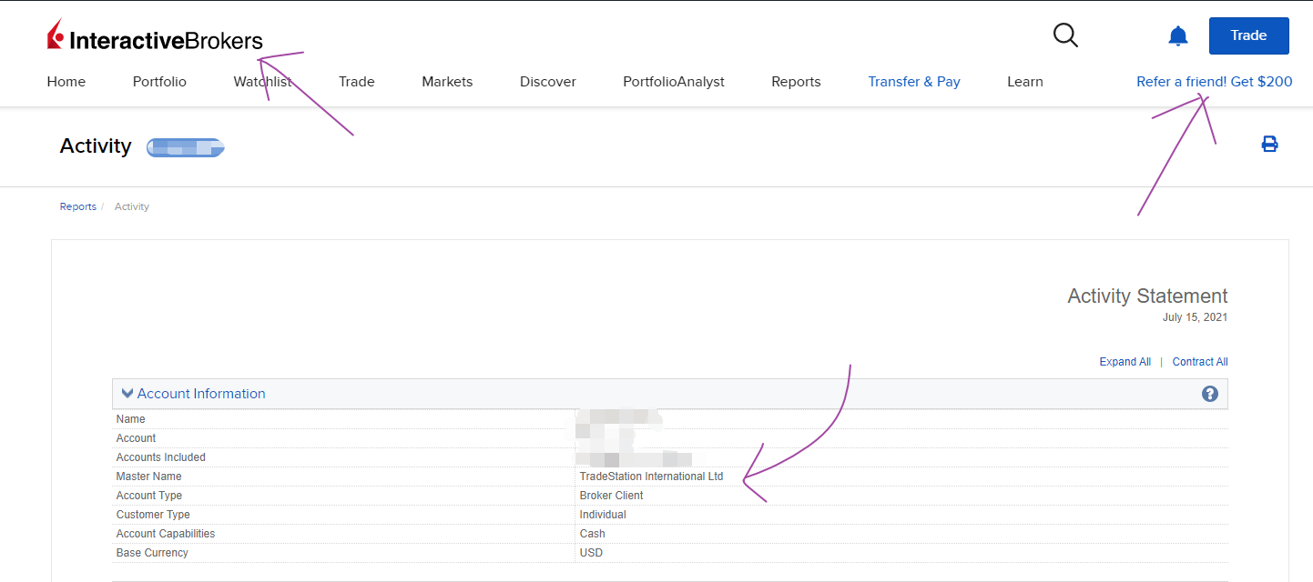
Task: Click the USD value
Action: pos(591,553)
